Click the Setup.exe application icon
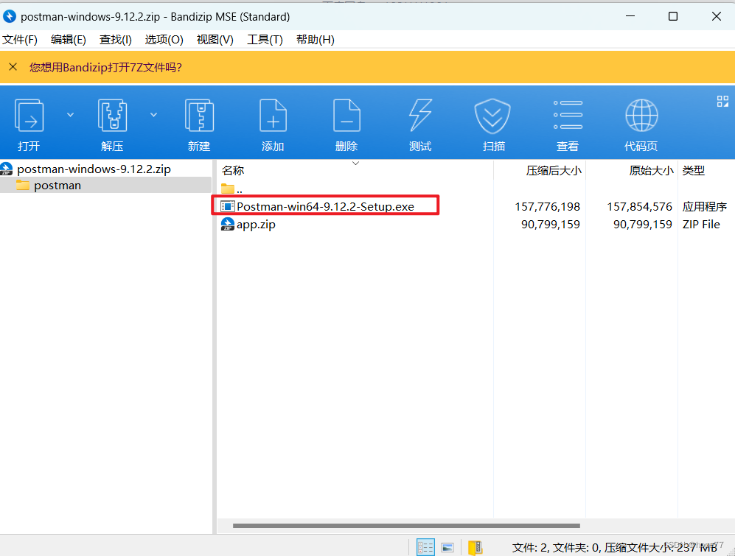Image resolution: width=735 pixels, height=556 pixels. click(x=227, y=206)
